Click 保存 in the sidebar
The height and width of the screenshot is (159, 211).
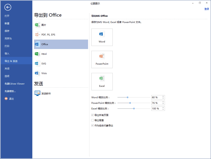pos(16,31)
